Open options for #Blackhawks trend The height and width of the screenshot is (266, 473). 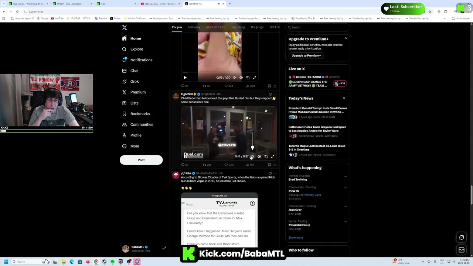pyautogui.click(x=345, y=222)
